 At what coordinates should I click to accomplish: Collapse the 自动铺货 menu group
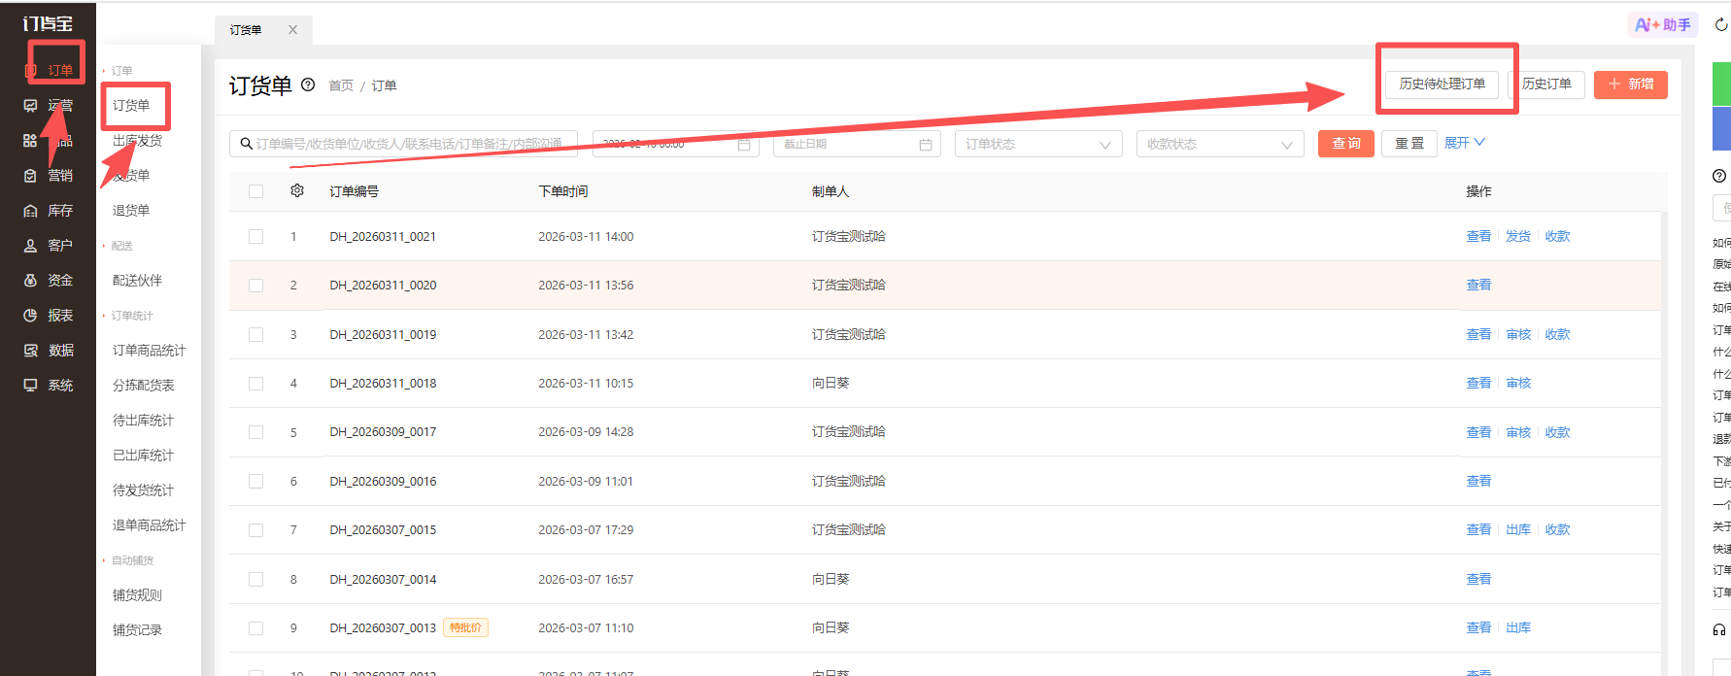click(x=128, y=560)
